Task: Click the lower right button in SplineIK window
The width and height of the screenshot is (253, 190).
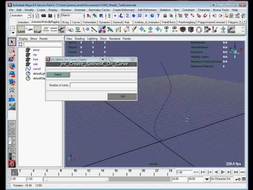Action: pos(122,97)
